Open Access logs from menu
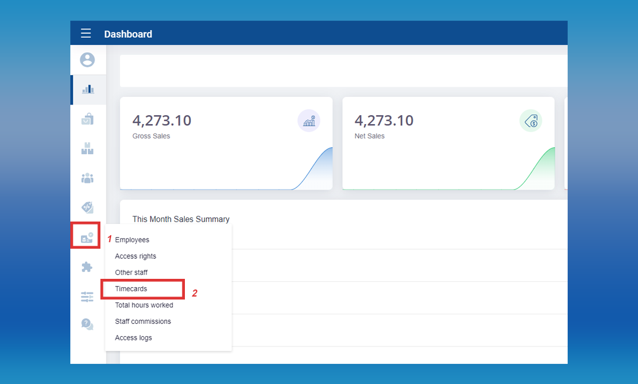The height and width of the screenshot is (384, 638). [134, 338]
